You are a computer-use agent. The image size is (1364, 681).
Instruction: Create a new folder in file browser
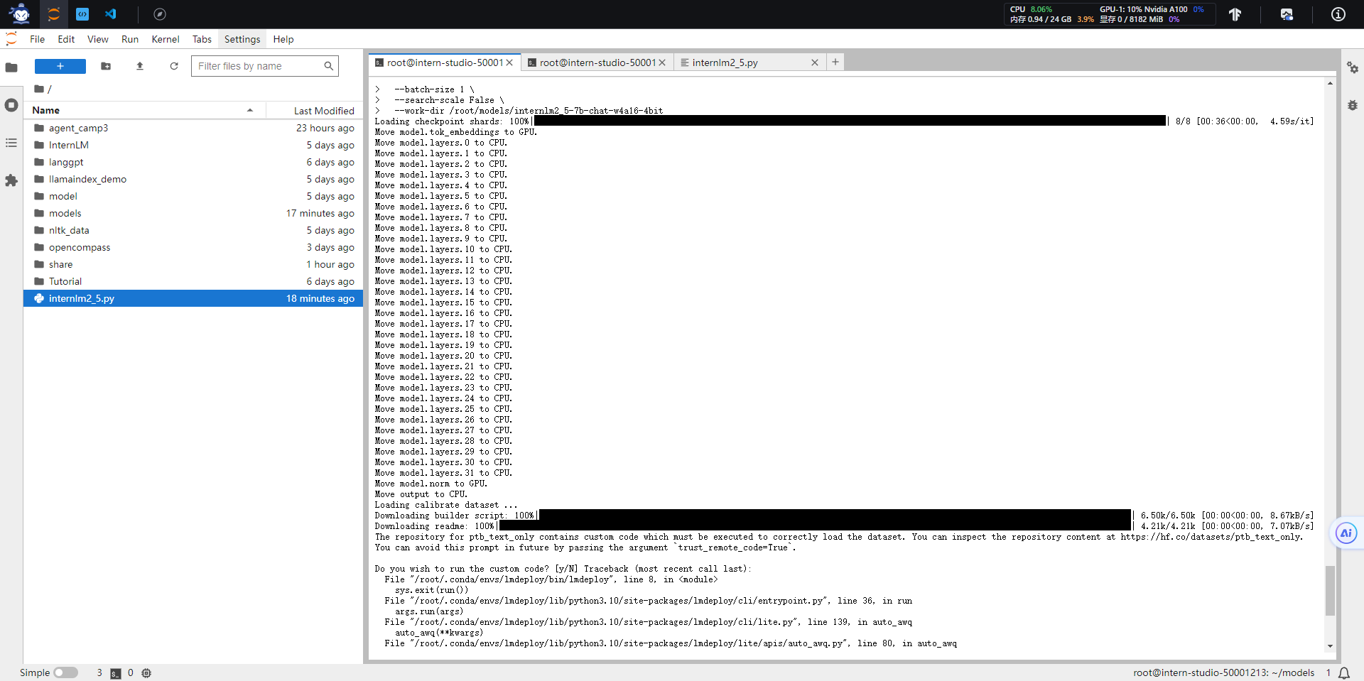point(106,66)
